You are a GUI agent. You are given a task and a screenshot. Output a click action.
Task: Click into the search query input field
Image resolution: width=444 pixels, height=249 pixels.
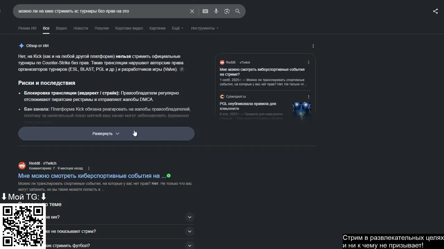(x=103, y=11)
